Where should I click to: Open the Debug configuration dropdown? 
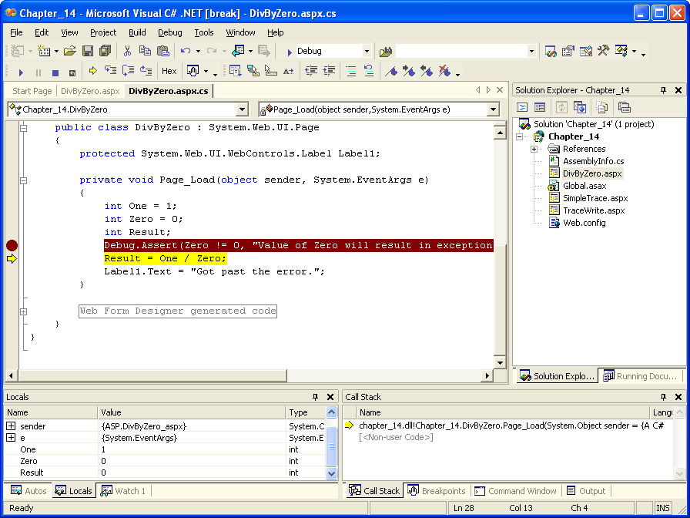[x=367, y=52]
